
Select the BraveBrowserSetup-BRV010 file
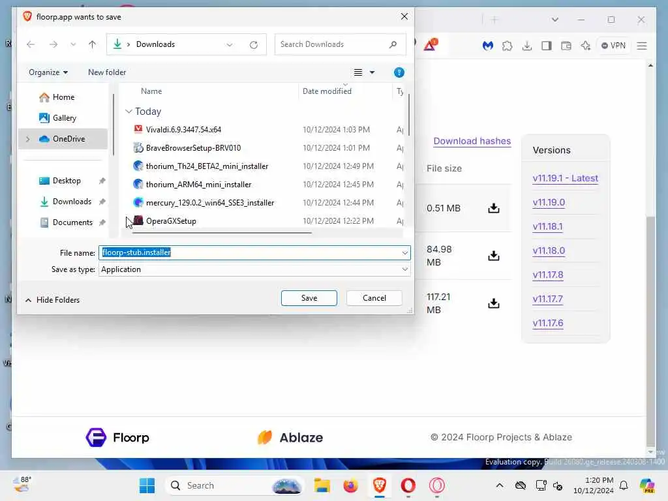coord(193,148)
